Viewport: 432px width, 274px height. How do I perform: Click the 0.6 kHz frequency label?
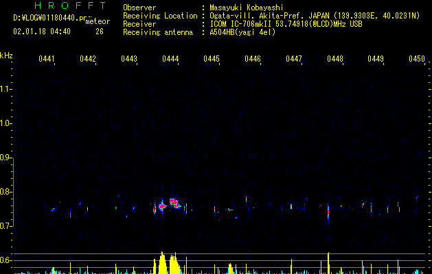click(x=5, y=260)
